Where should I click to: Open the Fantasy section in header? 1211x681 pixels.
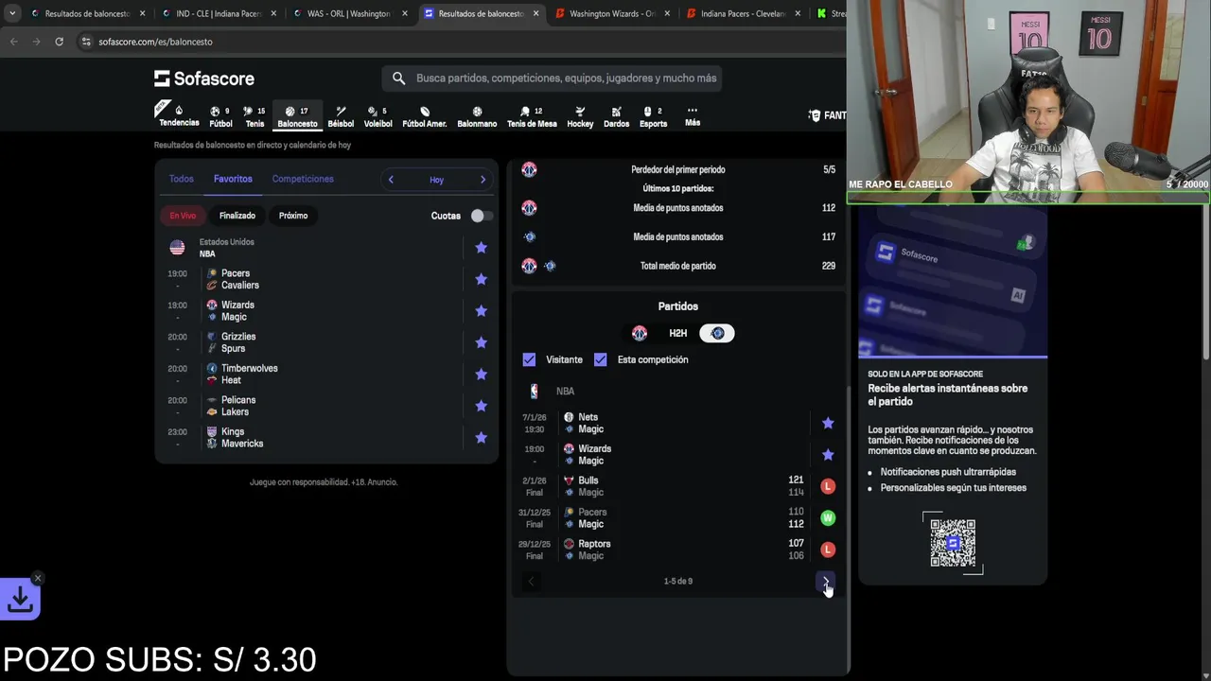pos(828,115)
